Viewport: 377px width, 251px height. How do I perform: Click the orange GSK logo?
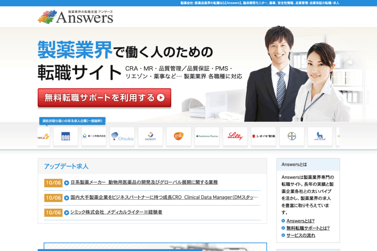coord(179,136)
